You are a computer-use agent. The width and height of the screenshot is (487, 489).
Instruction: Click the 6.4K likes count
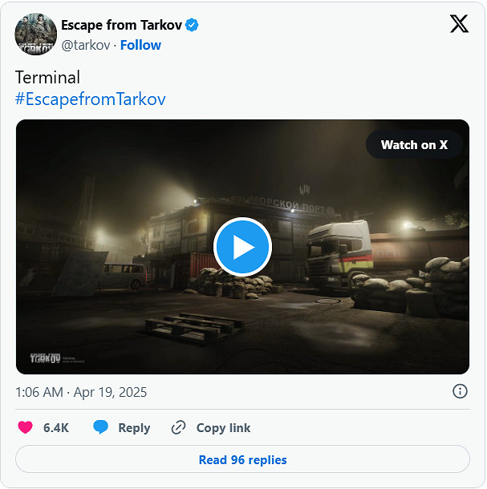pos(56,428)
